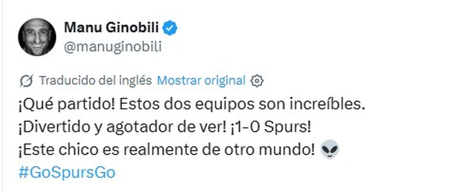Open translation settings gear icon
This screenshot has width=474, height=192.
tap(257, 81)
